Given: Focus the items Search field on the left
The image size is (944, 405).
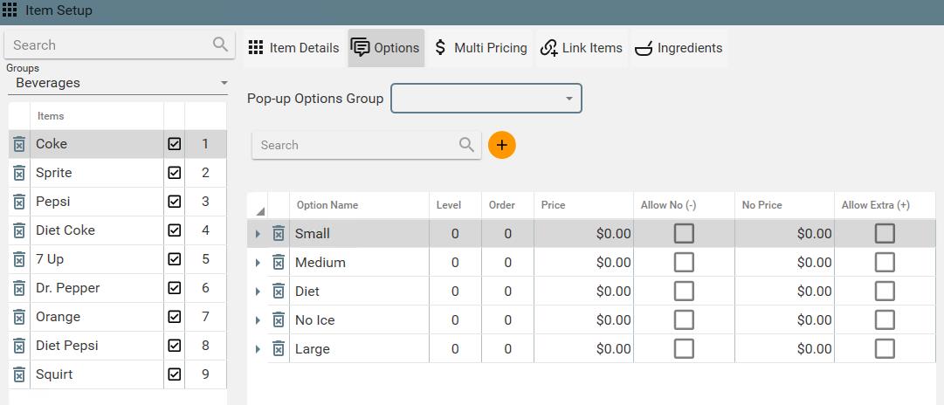Looking at the screenshot, I should (120, 45).
